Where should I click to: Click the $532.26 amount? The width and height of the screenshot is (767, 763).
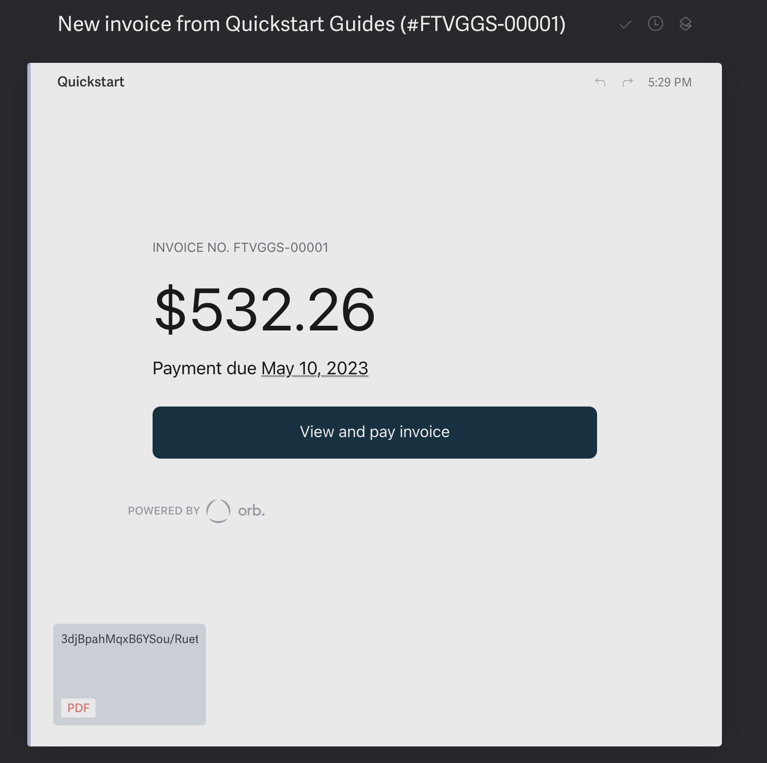[265, 310]
